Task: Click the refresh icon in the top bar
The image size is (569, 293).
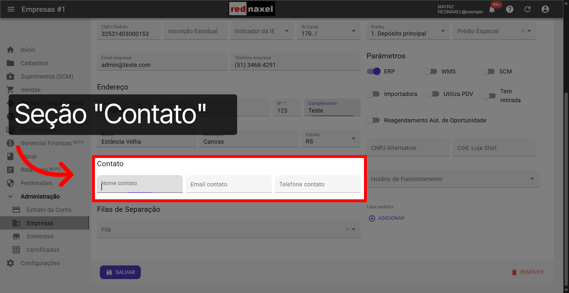Action: [x=528, y=9]
